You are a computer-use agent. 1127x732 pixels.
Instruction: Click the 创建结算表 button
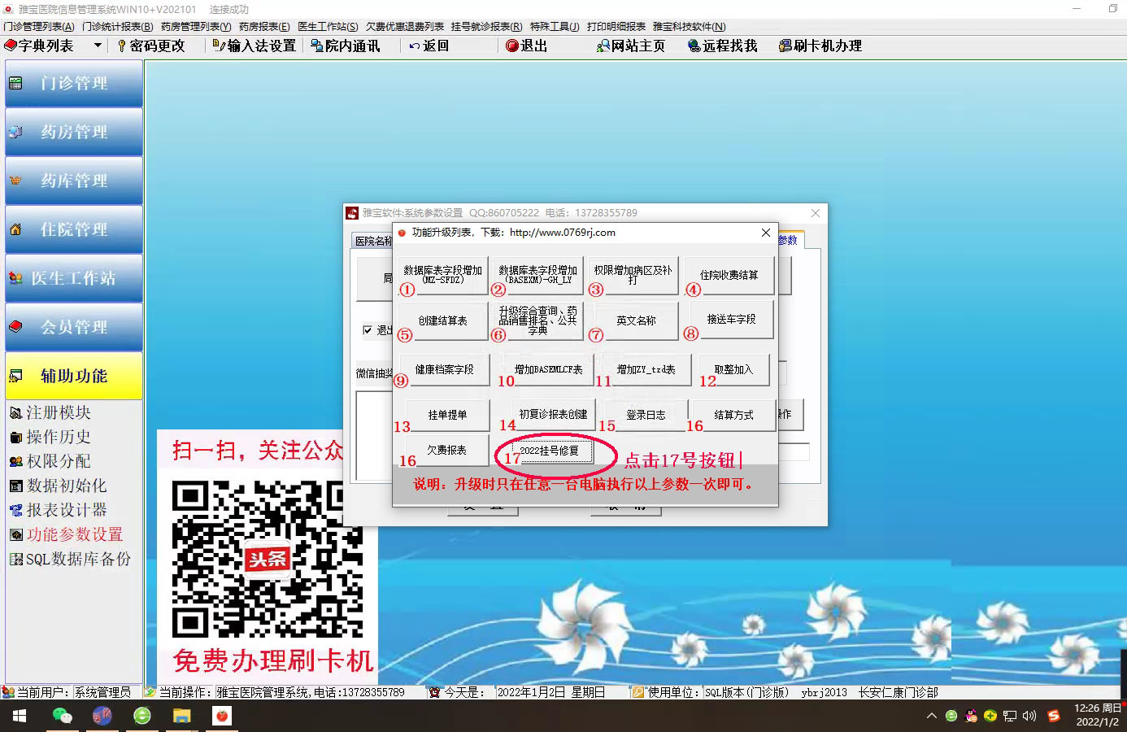pos(442,321)
